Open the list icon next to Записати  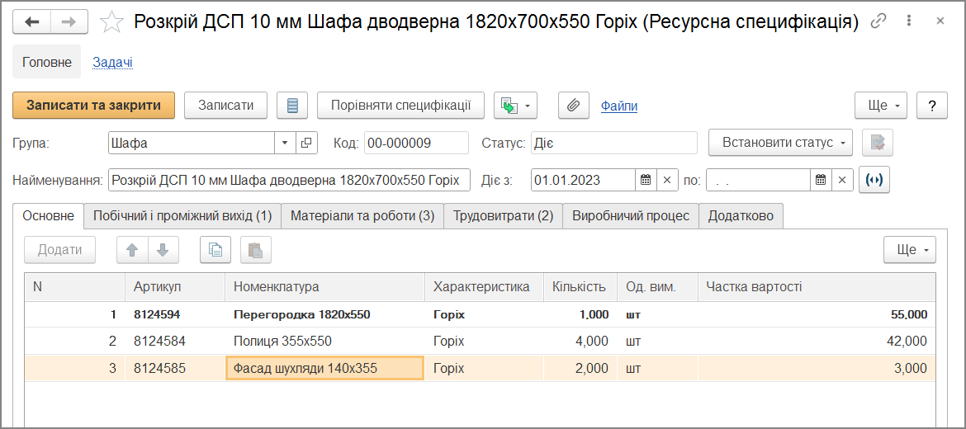(x=291, y=106)
